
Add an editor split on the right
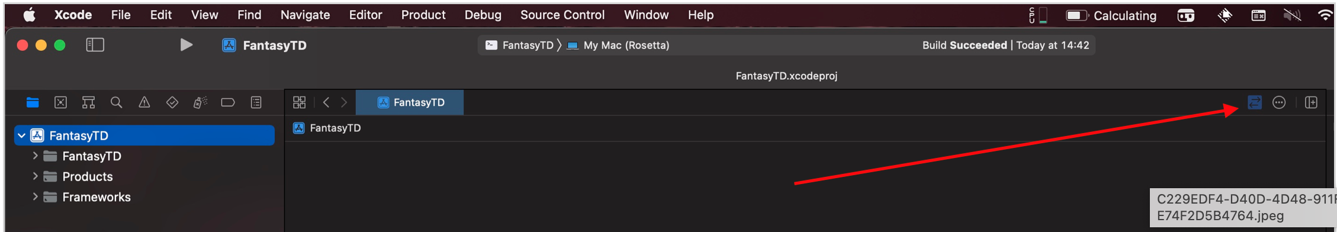(1311, 102)
